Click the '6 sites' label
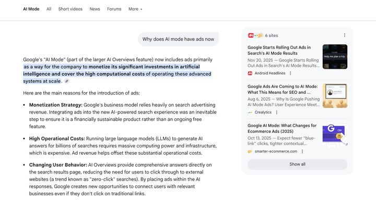 pos(272,35)
